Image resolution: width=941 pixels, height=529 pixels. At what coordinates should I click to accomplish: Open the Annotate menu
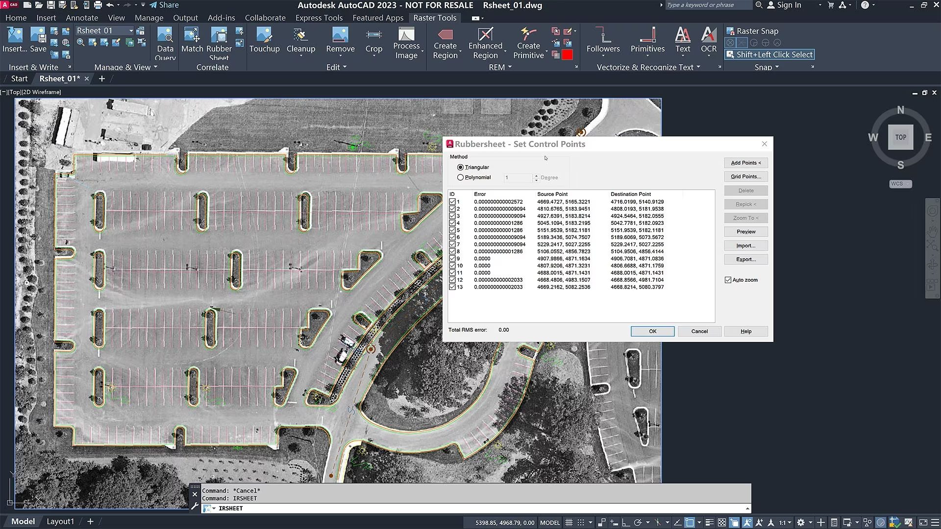pyautogui.click(x=81, y=18)
